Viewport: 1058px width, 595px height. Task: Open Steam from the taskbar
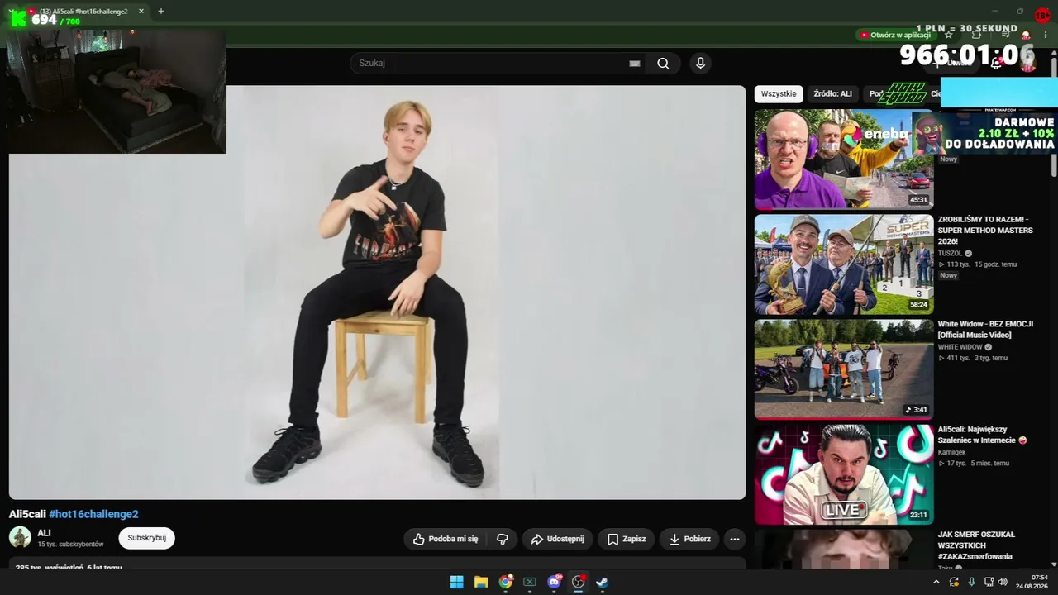tap(603, 582)
